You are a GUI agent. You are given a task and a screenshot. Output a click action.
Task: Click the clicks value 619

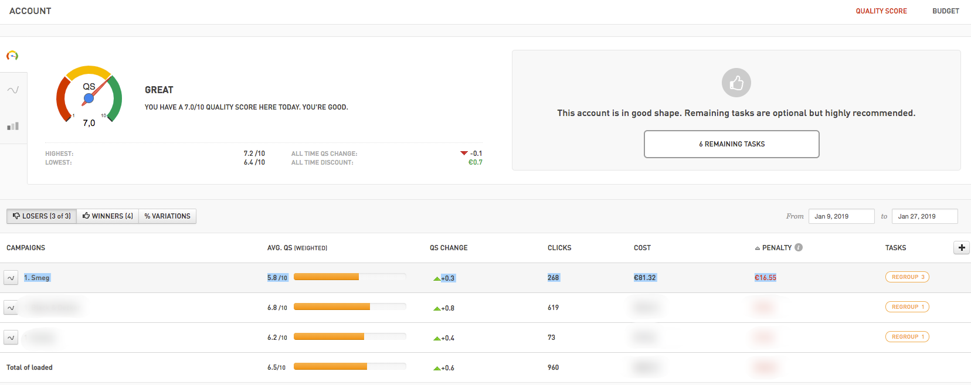tap(553, 308)
